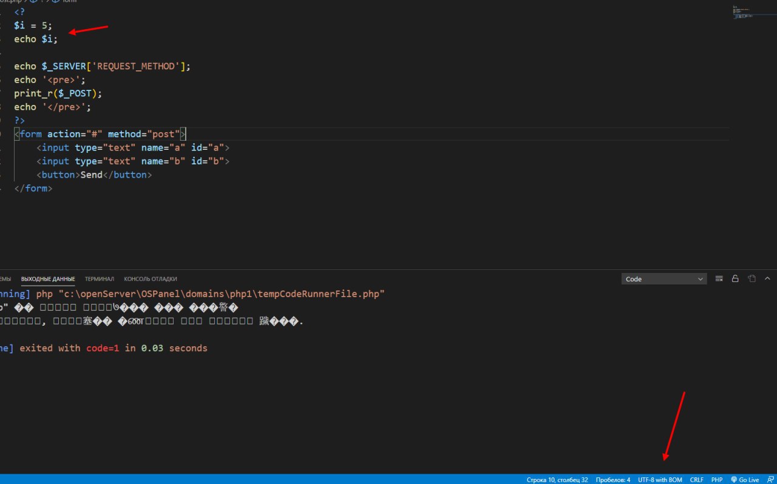Toggle the output scroll lock icon
Image resolution: width=777 pixels, height=484 pixels.
(735, 279)
